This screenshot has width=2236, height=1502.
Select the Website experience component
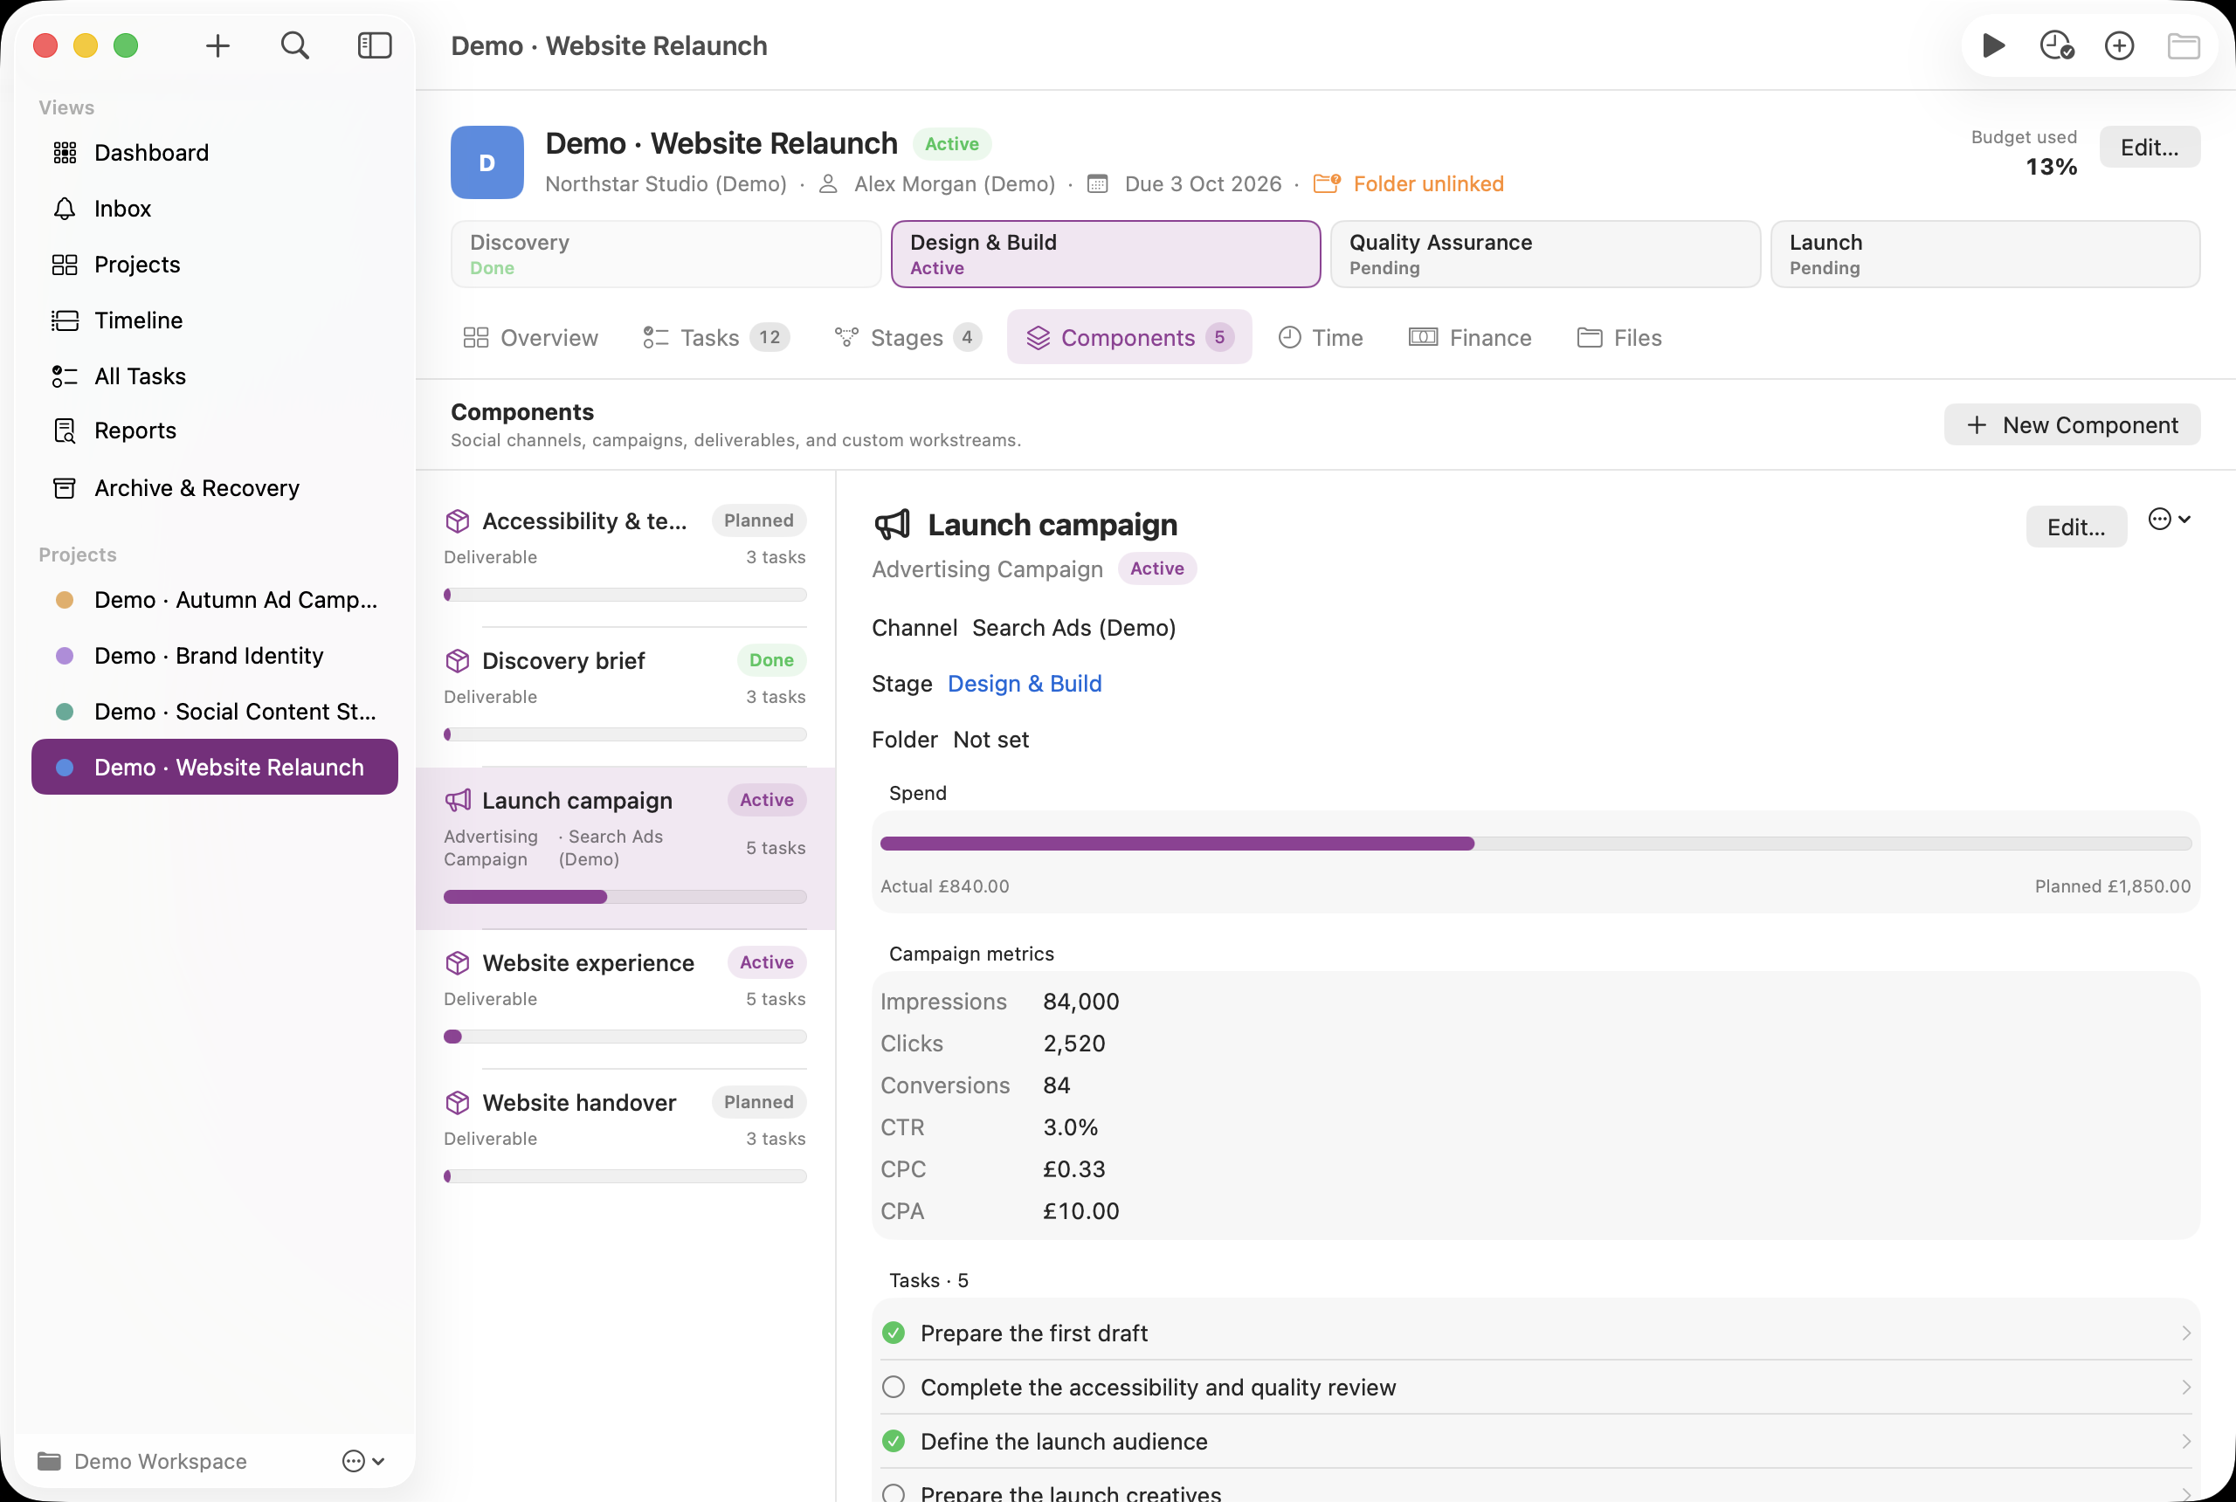pyautogui.click(x=625, y=998)
